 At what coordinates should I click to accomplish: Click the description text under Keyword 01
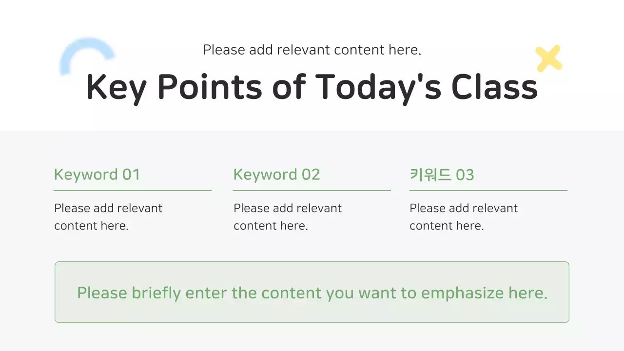pyautogui.click(x=108, y=217)
